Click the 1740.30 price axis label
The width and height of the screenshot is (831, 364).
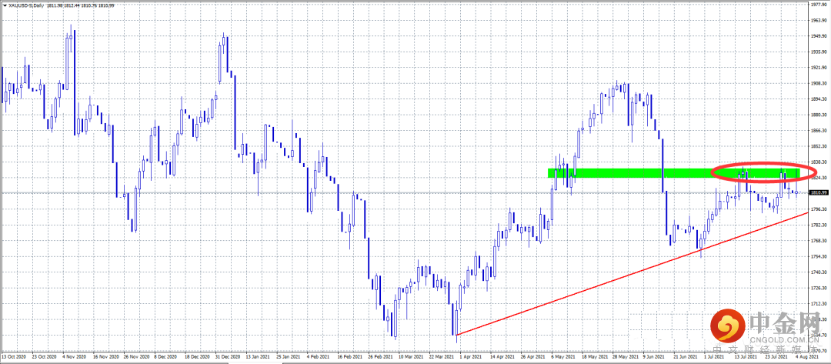[x=819, y=272]
